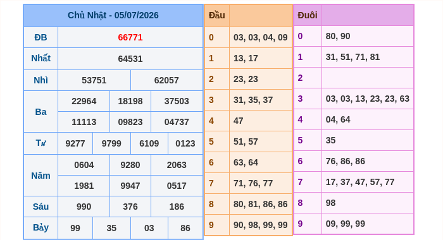Select seventh prize number 86 in Bảy row
This screenshot has width=443, height=240.
pos(185,228)
